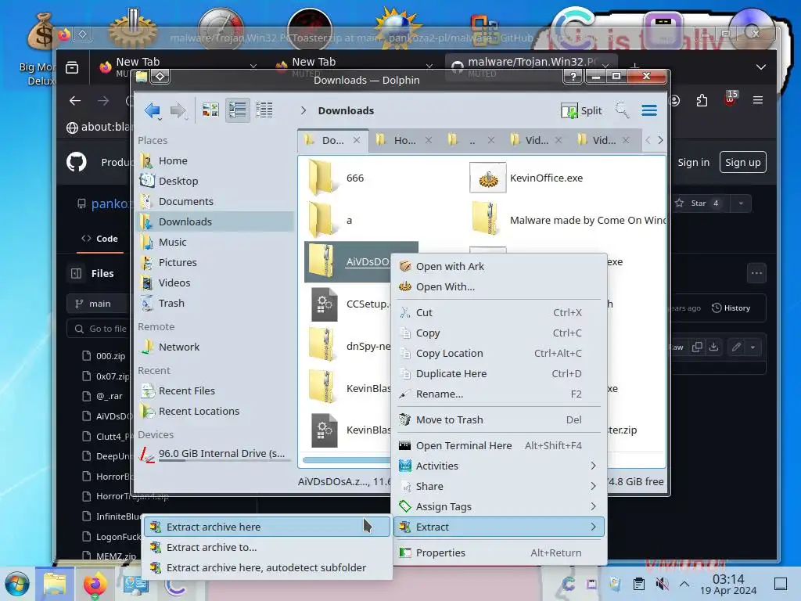Open the Firefox application menu
This screenshot has height=601, width=801.
[x=758, y=101]
